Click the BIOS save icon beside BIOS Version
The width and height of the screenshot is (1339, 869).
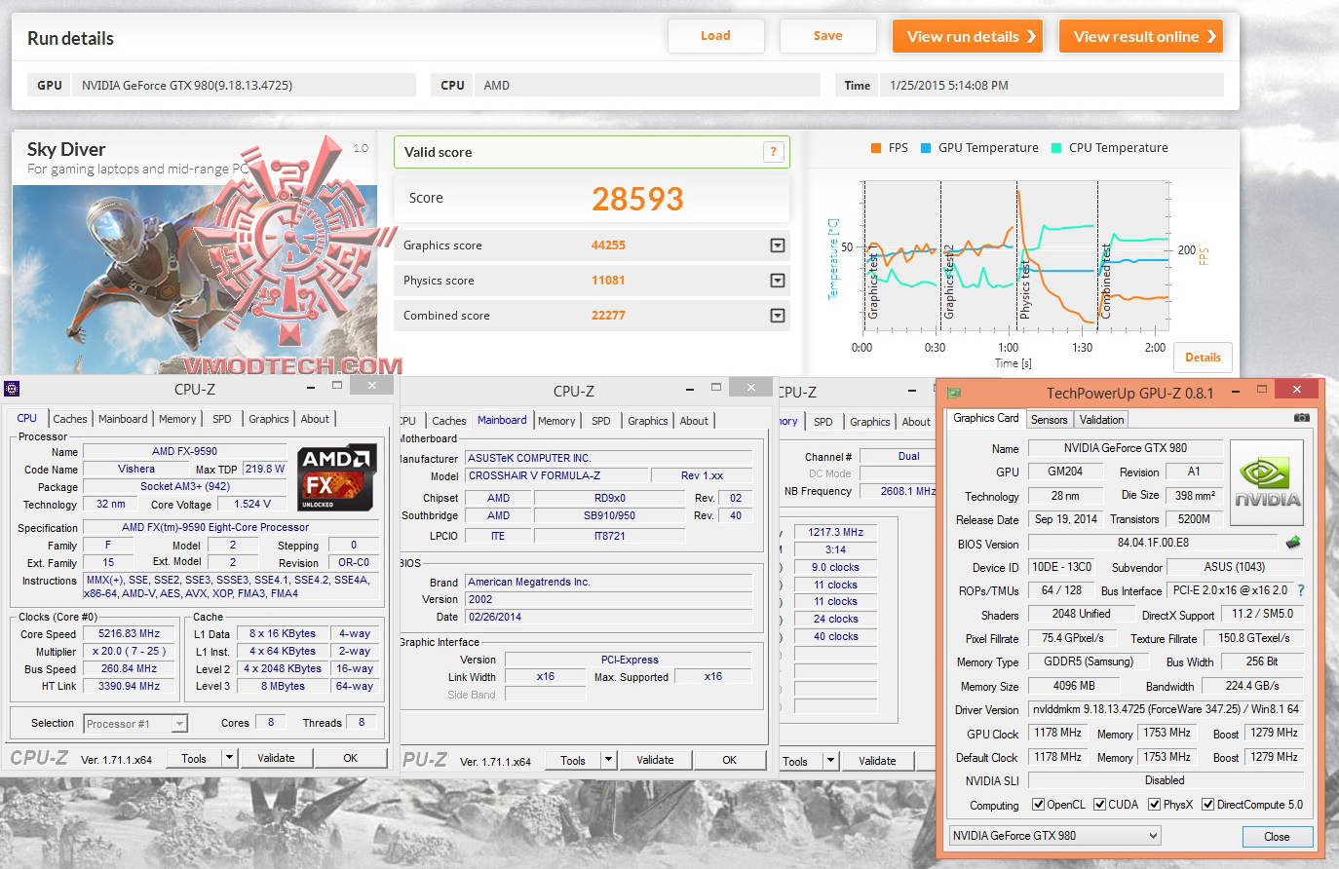1293,543
